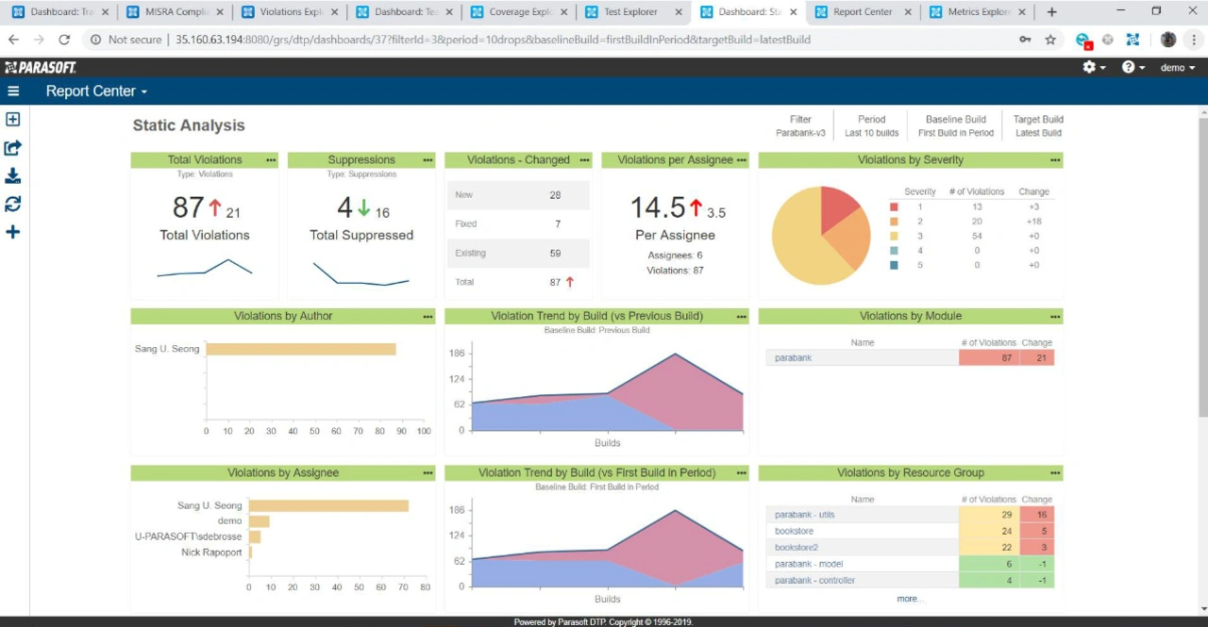Open the Baseline Build selector

(x=955, y=126)
